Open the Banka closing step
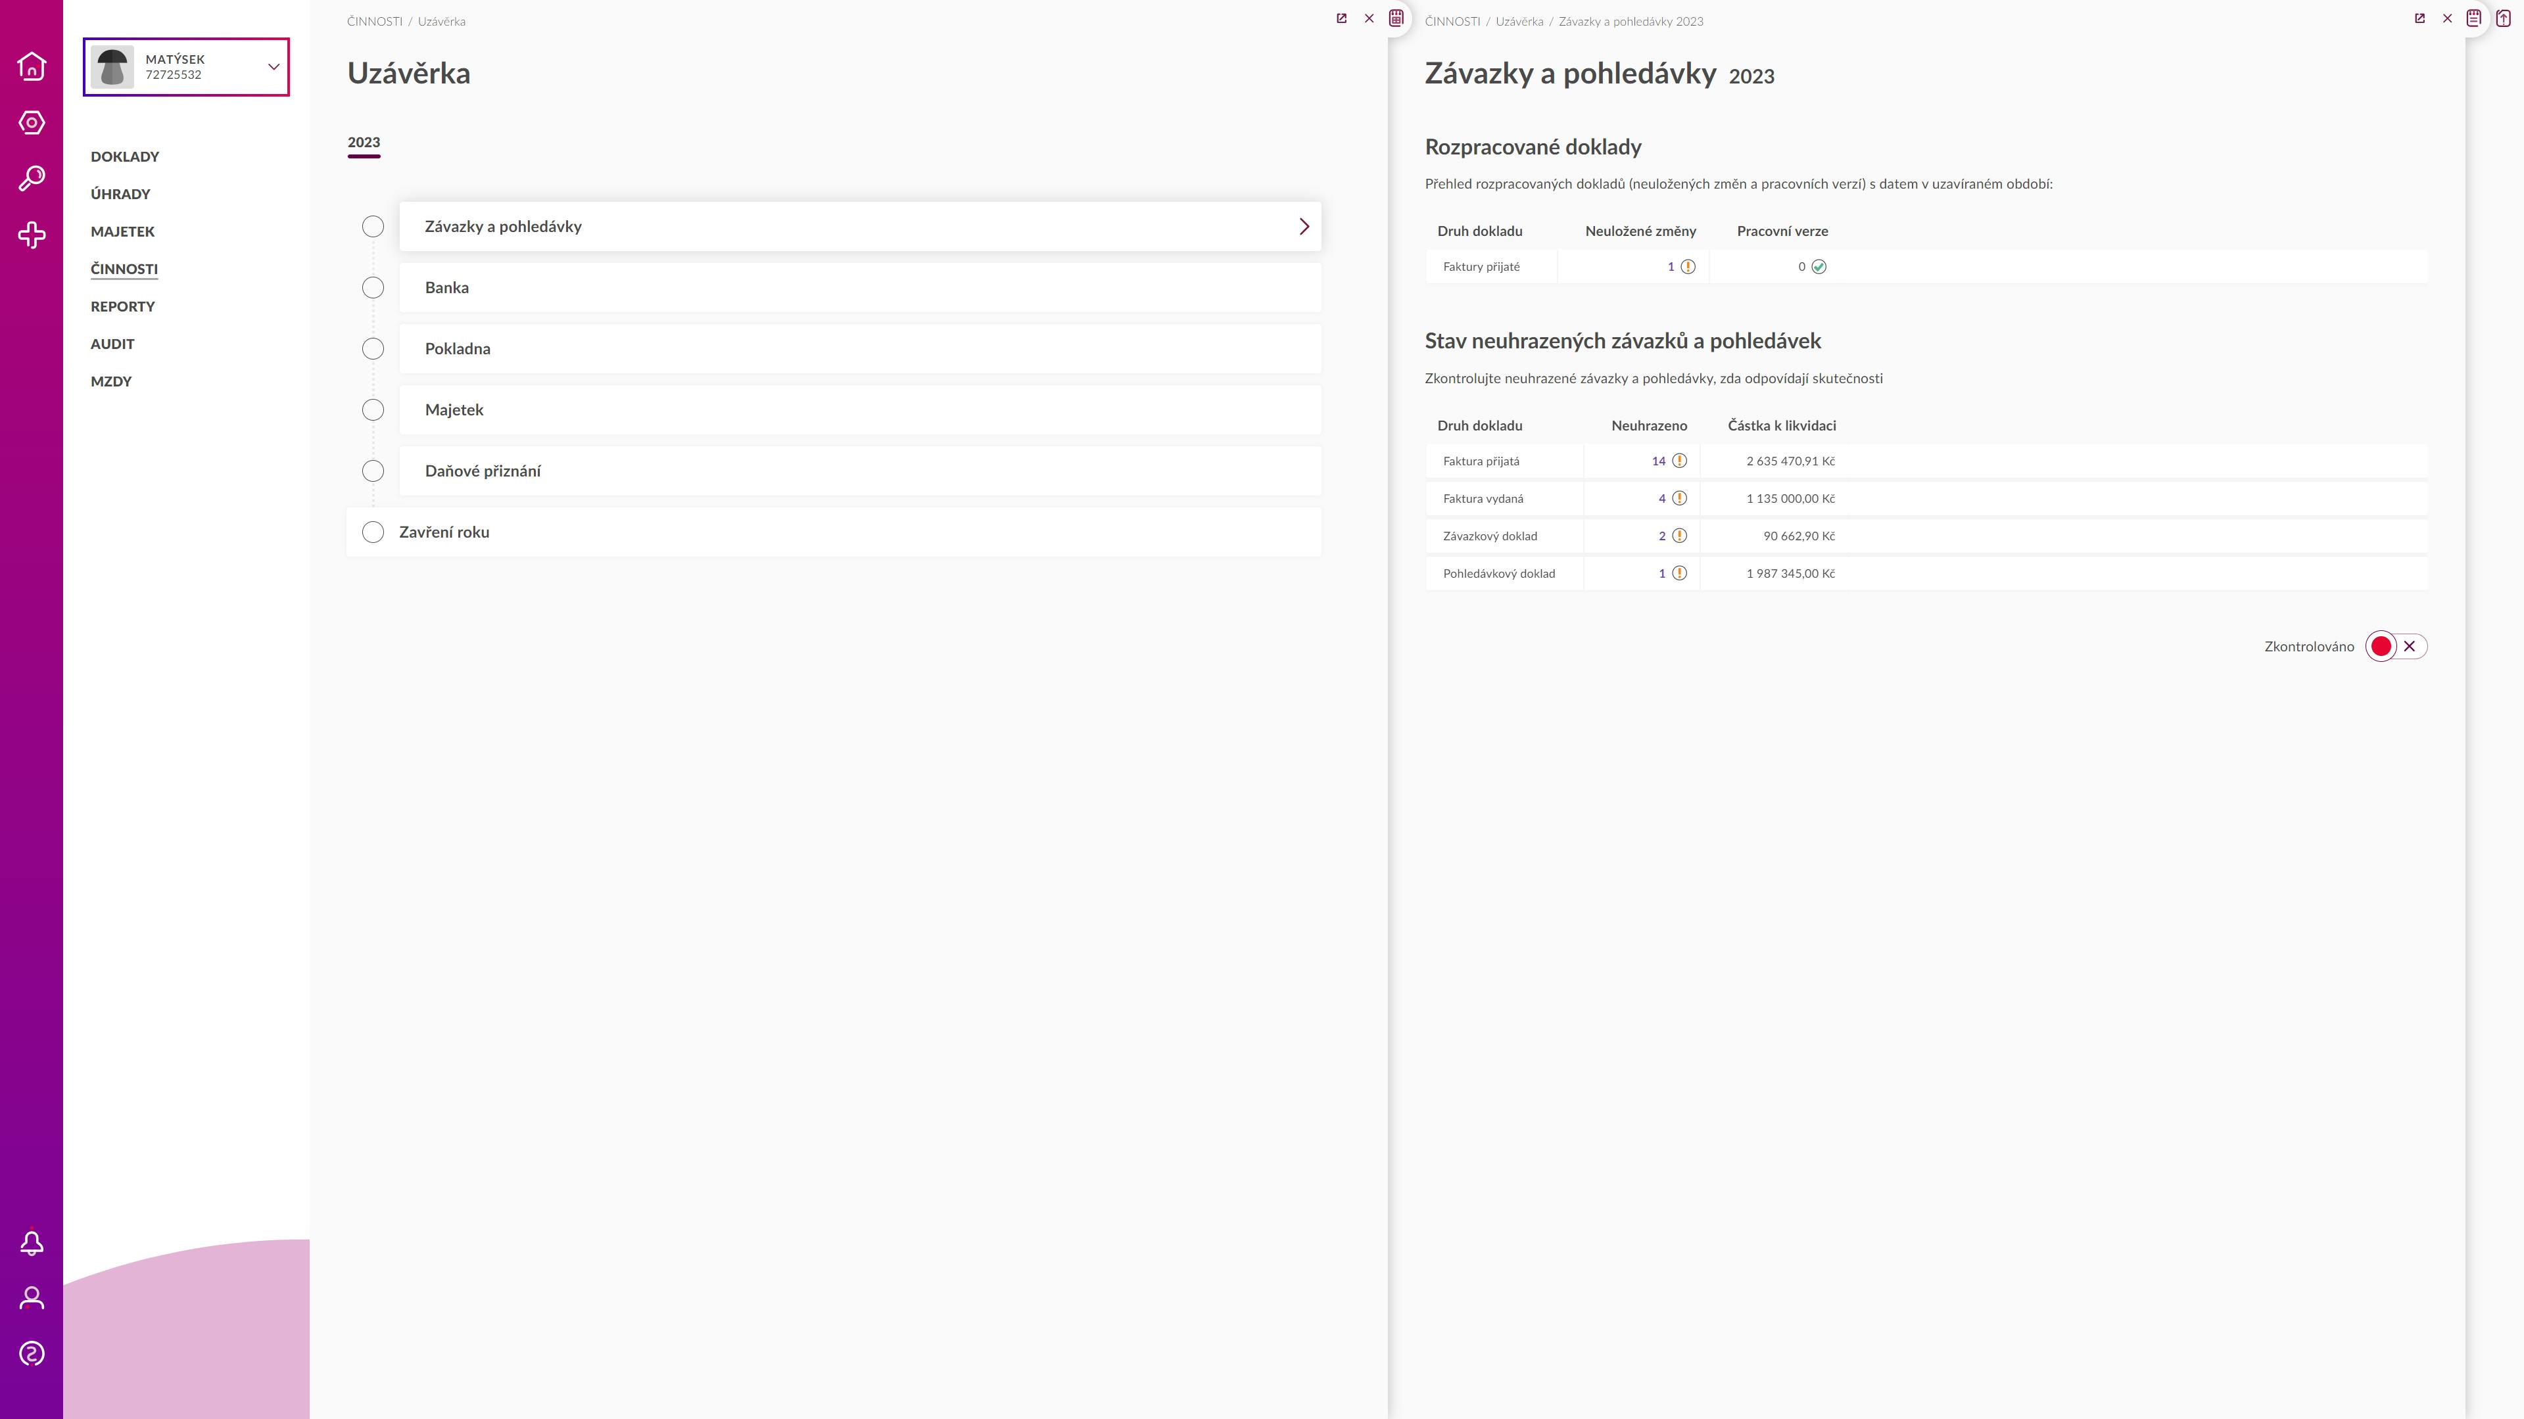 pyautogui.click(x=860, y=288)
